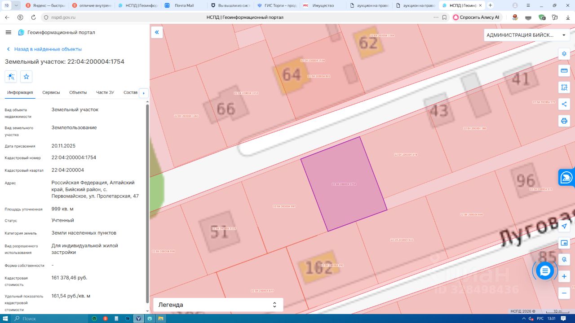Click the muted volume icon in tray
The image size is (575, 323).
[x=531, y=319]
